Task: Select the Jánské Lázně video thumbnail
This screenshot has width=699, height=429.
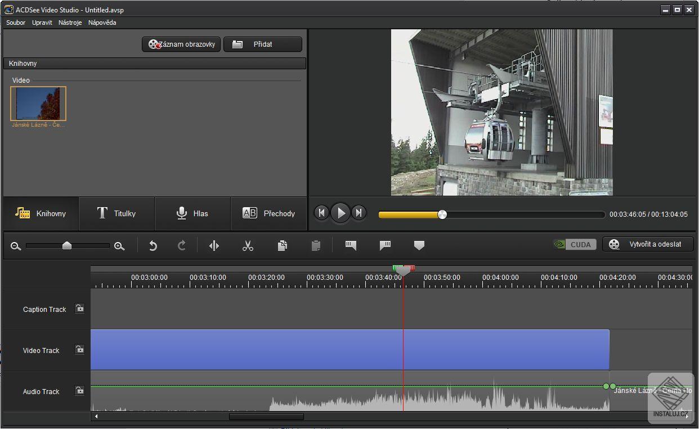Action: tap(38, 104)
